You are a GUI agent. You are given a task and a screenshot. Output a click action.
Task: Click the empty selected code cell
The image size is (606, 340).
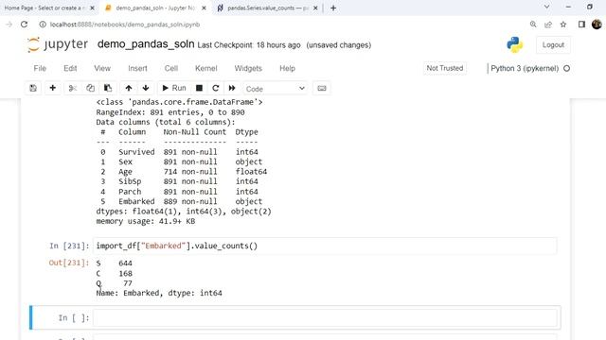point(325,317)
